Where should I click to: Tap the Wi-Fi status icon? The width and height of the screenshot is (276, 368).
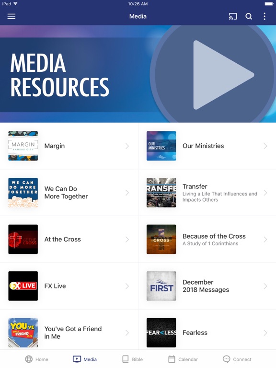(15, 3)
